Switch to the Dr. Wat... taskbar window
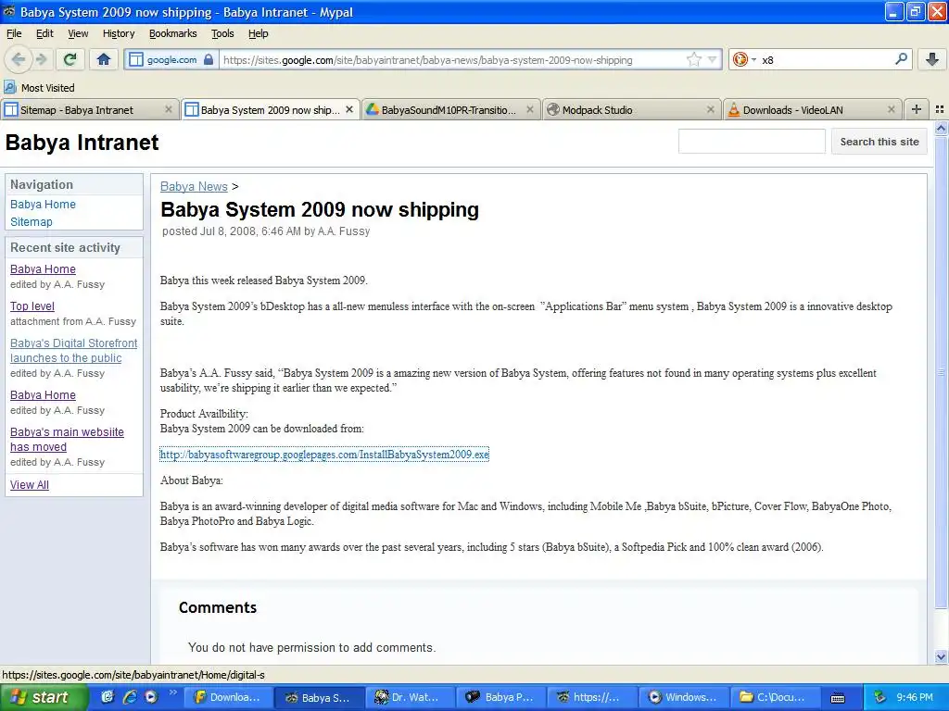Image resolution: width=949 pixels, height=711 pixels. [x=411, y=698]
